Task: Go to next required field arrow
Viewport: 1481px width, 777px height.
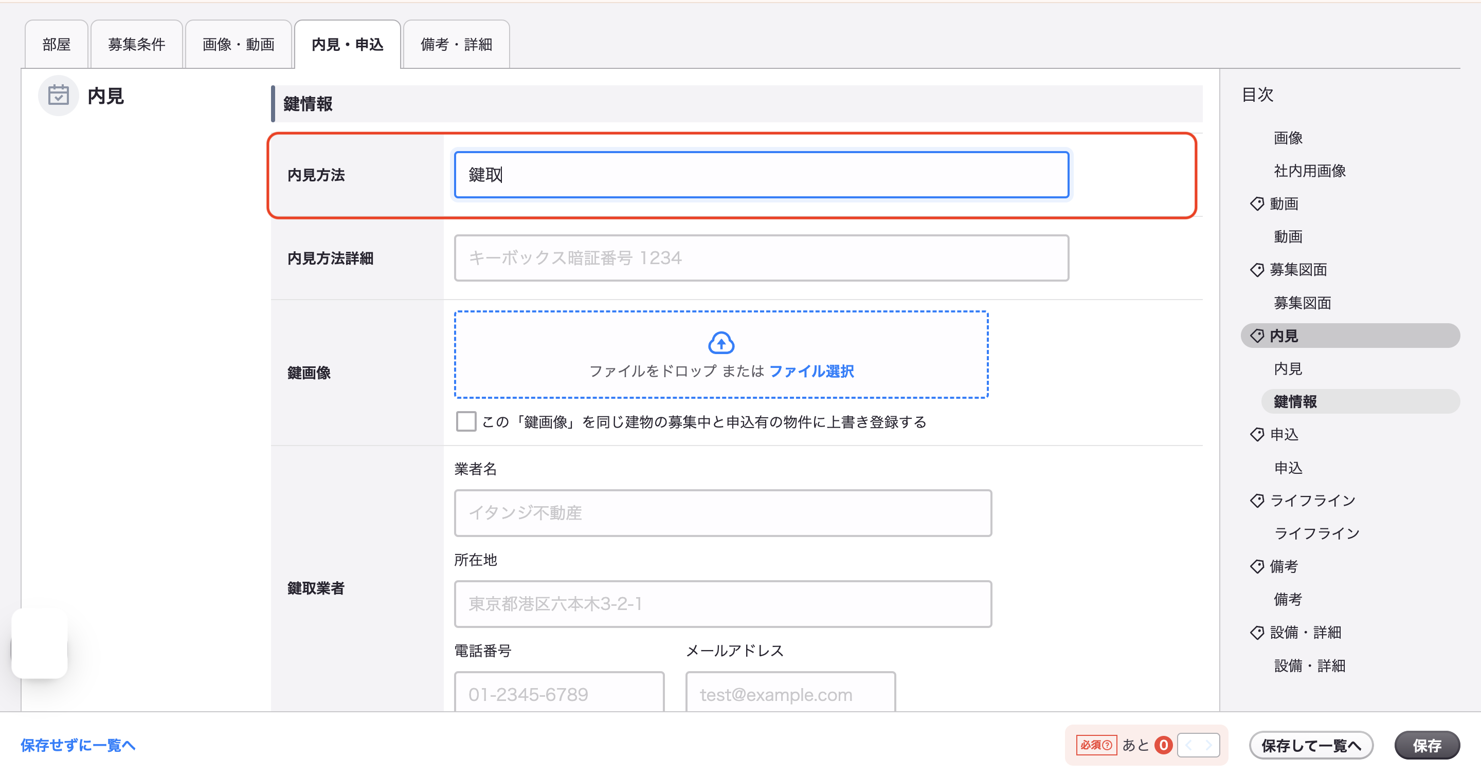Action: coord(1208,745)
